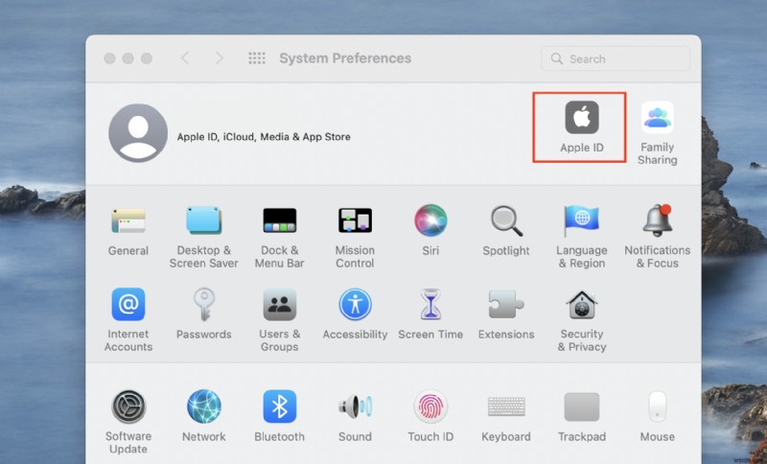Click the forward navigation arrow
767x464 pixels.
[220, 58]
